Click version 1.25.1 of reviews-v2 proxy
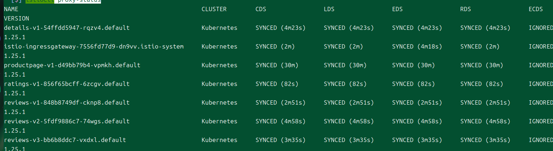This screenshot has height=151, width=553. 15,131
